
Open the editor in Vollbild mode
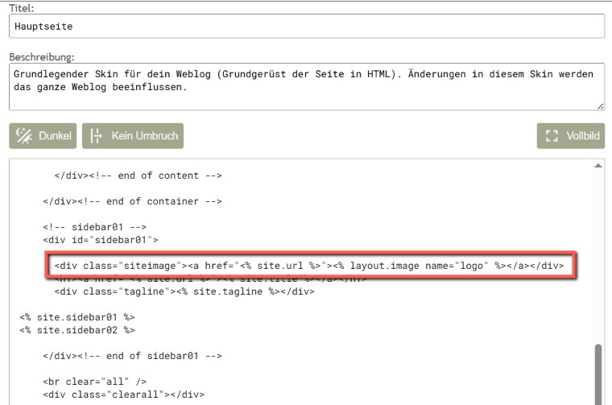pyautogui.click(x=571, y=136)
